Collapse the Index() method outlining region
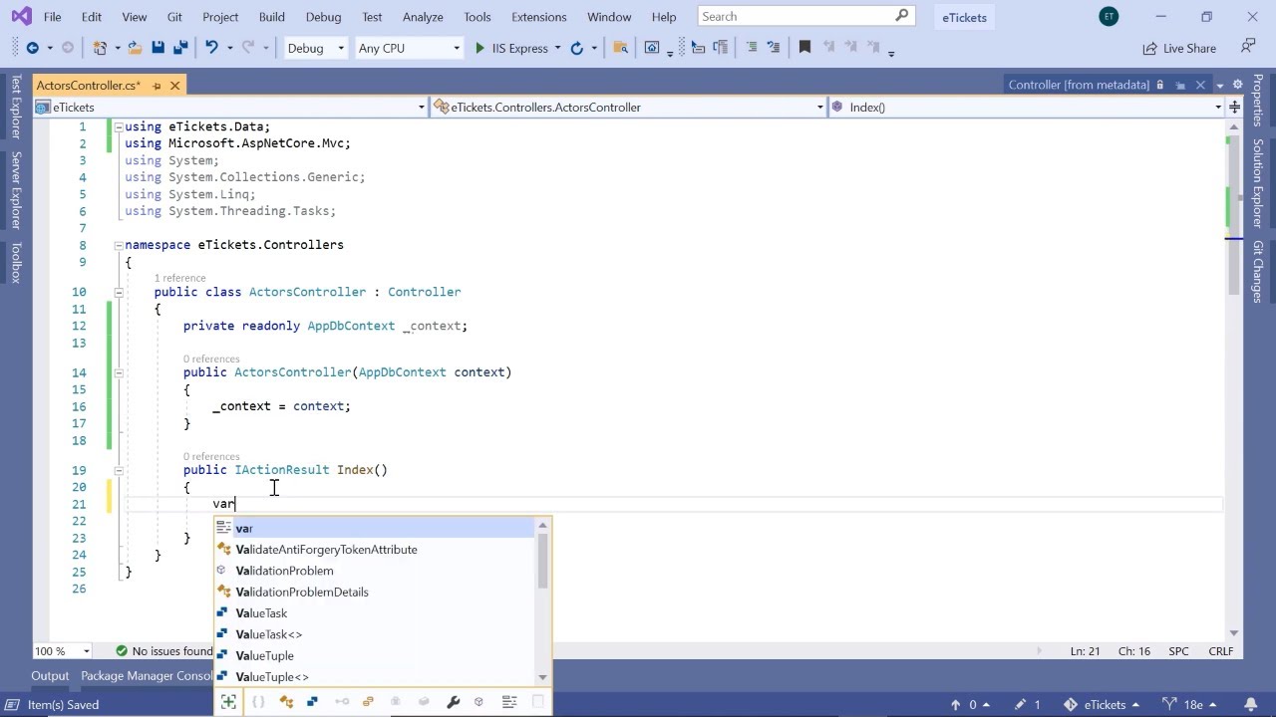The width and height of the screenshot is (1276, 717). pyautogui.click(x=118, y=470)
